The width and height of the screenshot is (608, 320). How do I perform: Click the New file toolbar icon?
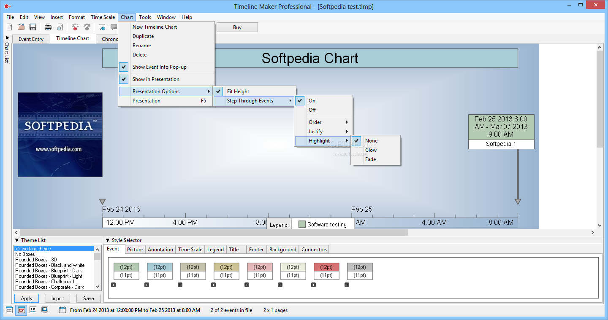[x=9, y=27]
